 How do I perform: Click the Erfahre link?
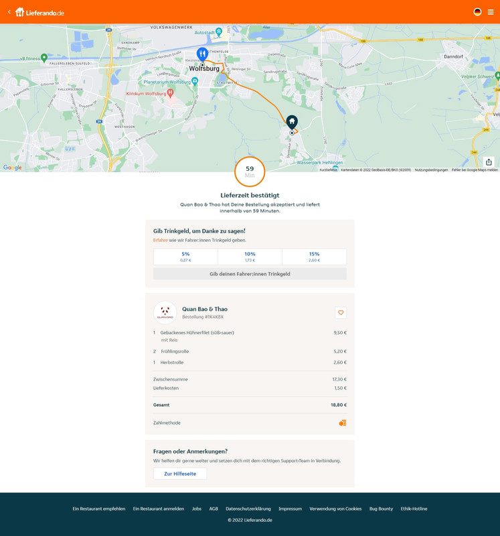[160, 240]
